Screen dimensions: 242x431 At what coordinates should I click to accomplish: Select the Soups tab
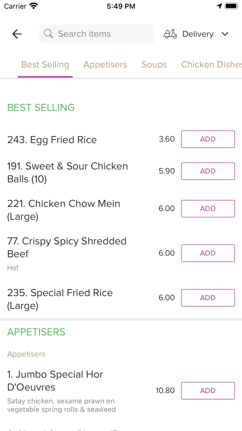(x=154, y=64)
